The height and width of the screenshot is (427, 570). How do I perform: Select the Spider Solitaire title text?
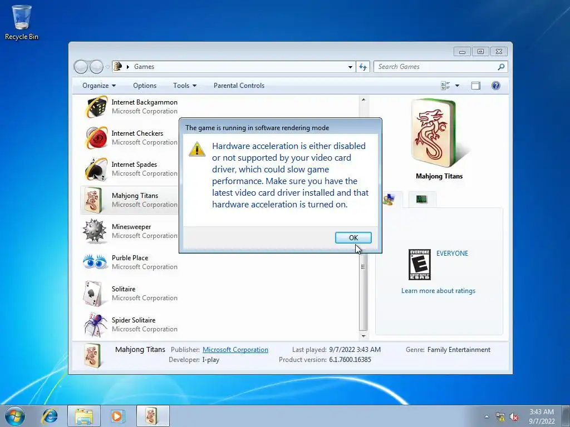(x=134, y=320)
